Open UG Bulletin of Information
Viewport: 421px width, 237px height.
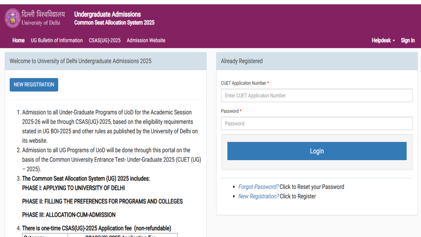(x=57, y=40)
